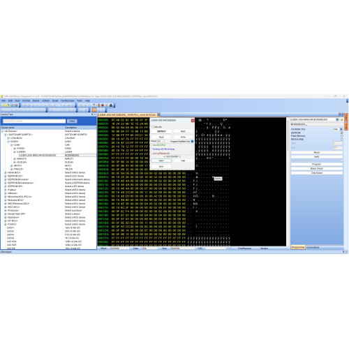Open the Oscillator Auto dropdown
The height and width of the screenshot is (349, 349).
pos(341,129)
